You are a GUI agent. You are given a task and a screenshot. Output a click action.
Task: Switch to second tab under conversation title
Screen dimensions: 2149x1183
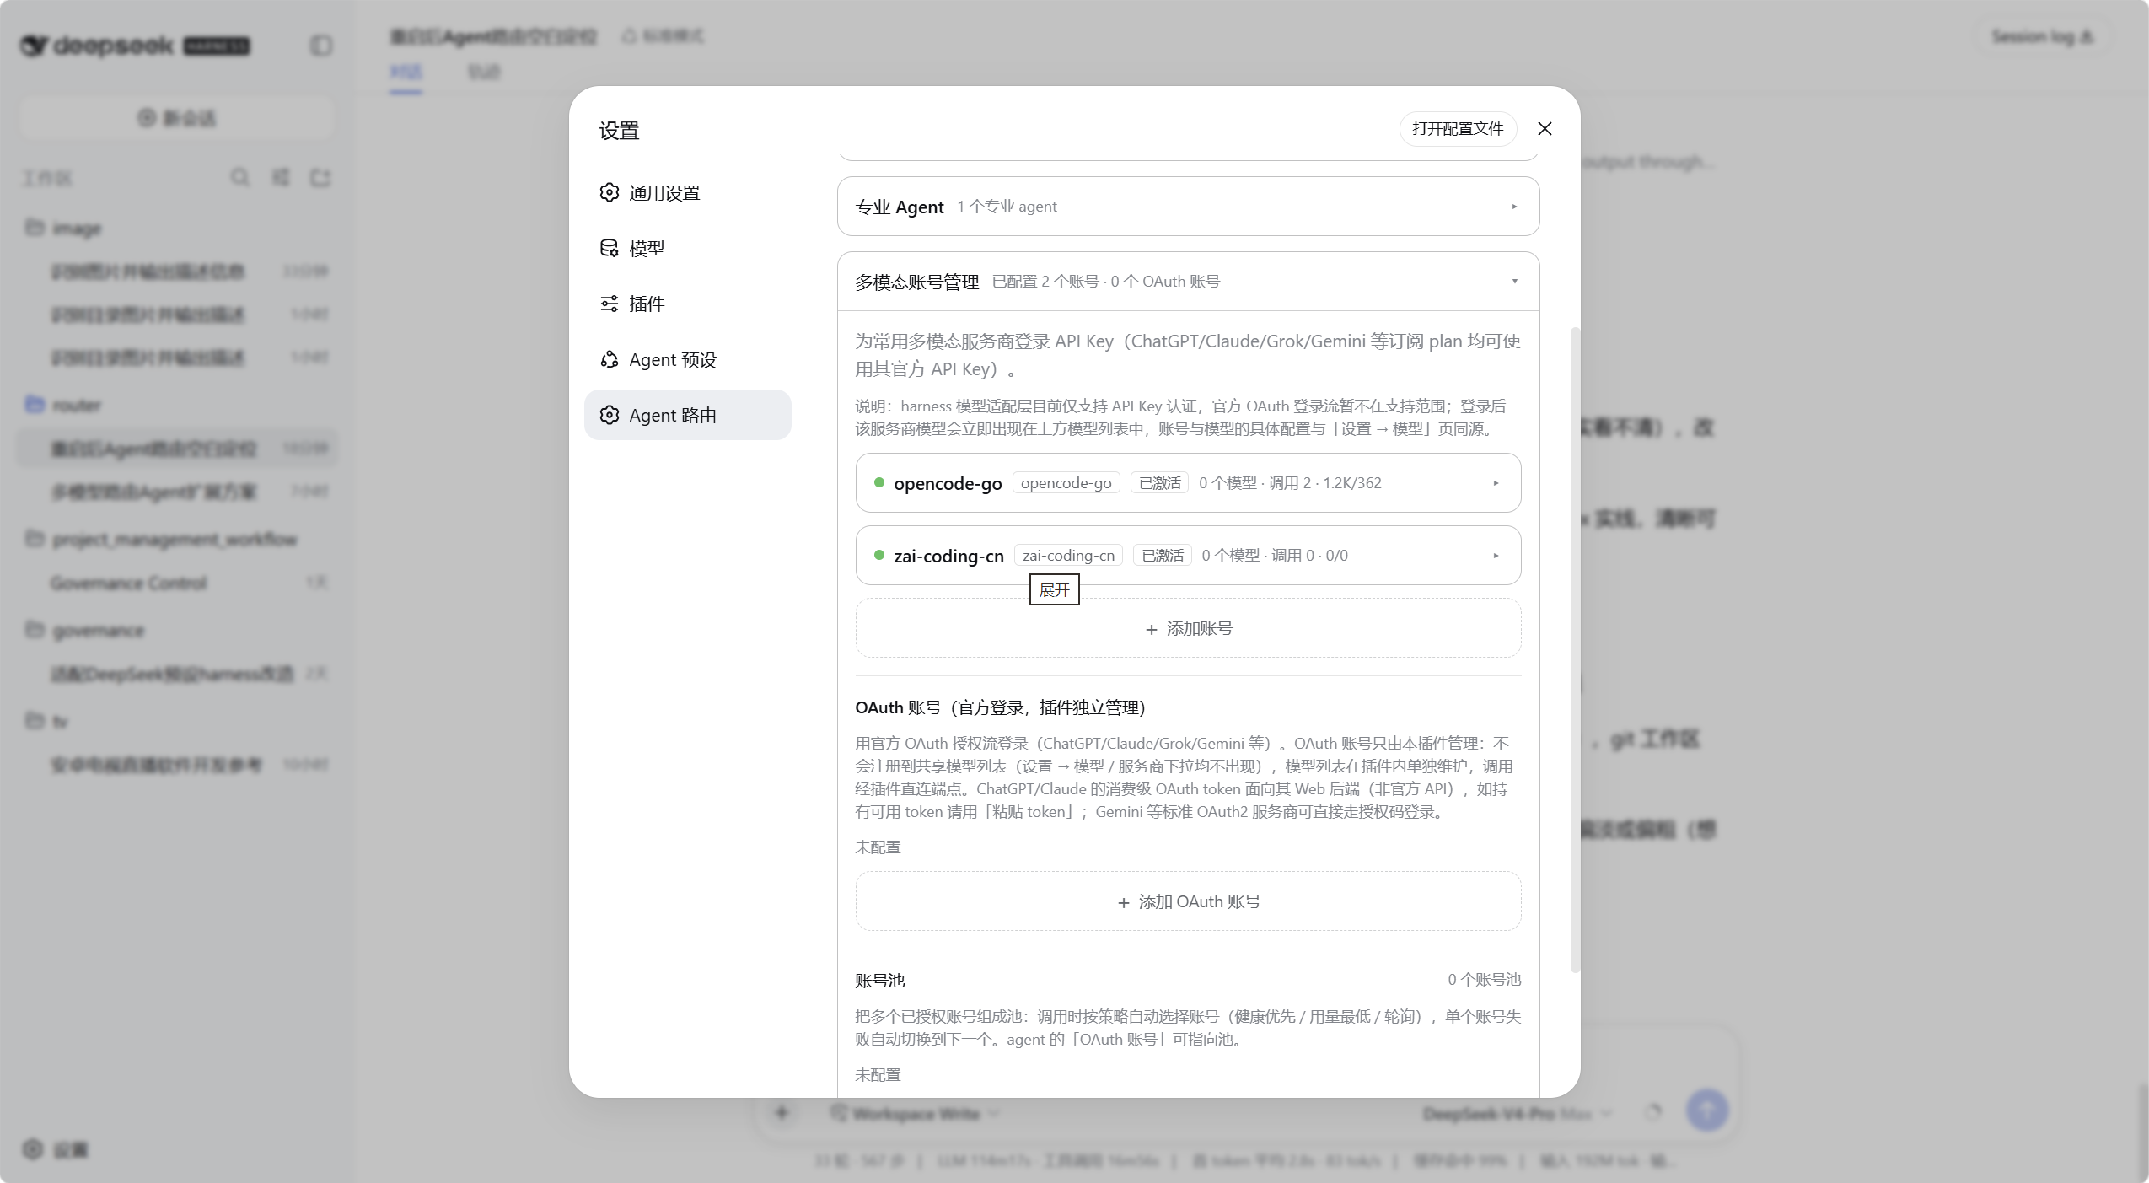484,72
